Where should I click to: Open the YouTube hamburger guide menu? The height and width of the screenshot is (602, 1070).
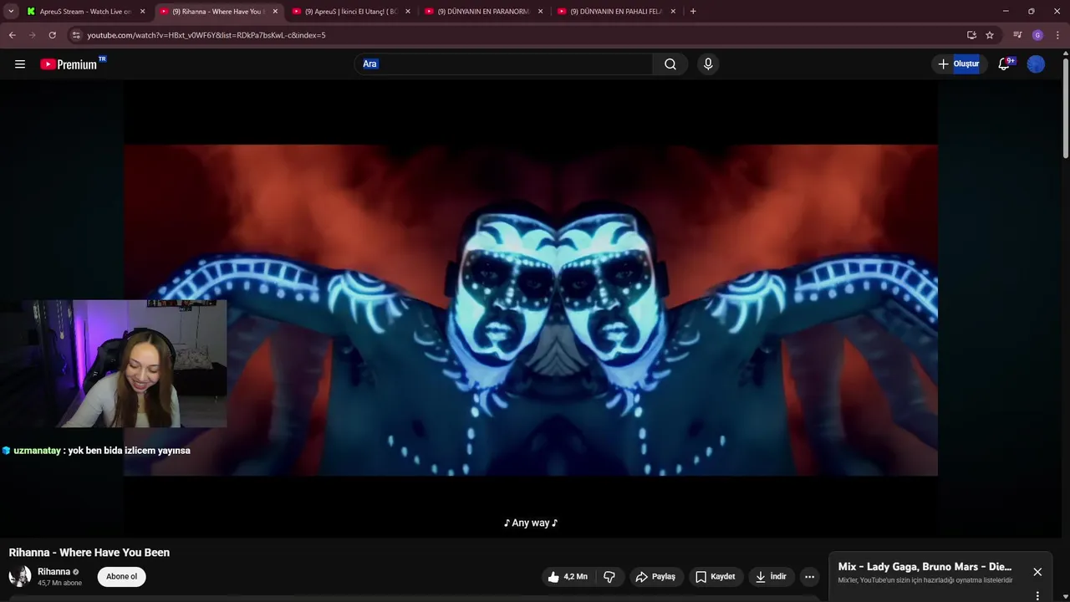pos(20,64)
